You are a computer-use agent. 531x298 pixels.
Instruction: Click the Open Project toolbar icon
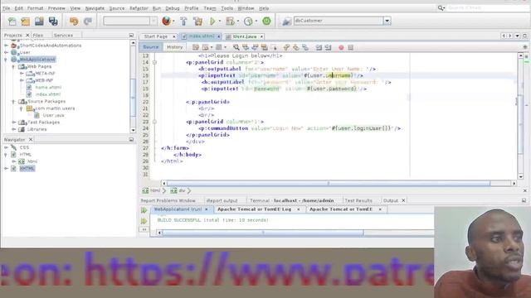click(39, 22)
